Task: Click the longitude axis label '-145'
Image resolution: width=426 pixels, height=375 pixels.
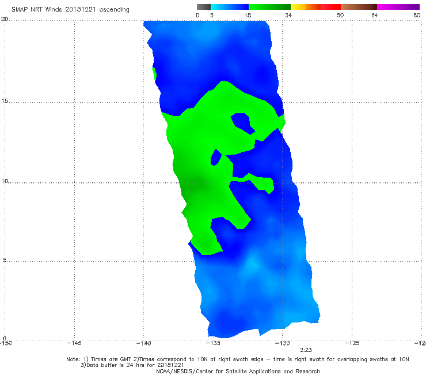Action: pyautogui.click(x=74, y=343)
